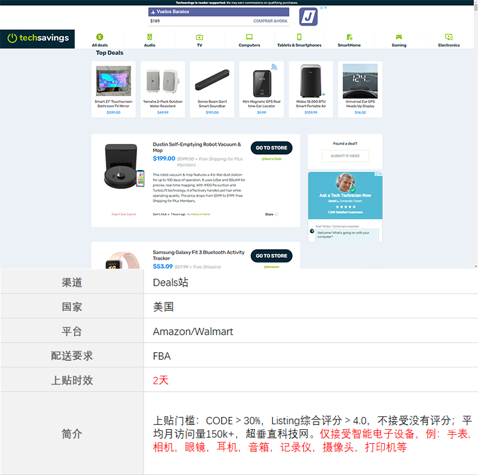478x475 pixels.
Task: Click the Hanna in Home author link
Action: (x=198, y=215)
